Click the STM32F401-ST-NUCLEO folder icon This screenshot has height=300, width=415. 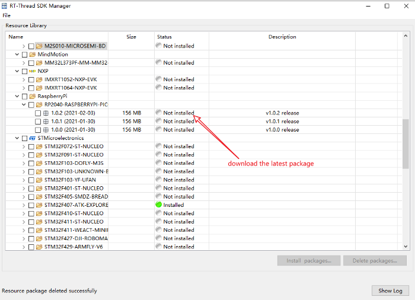click(39, 189)
